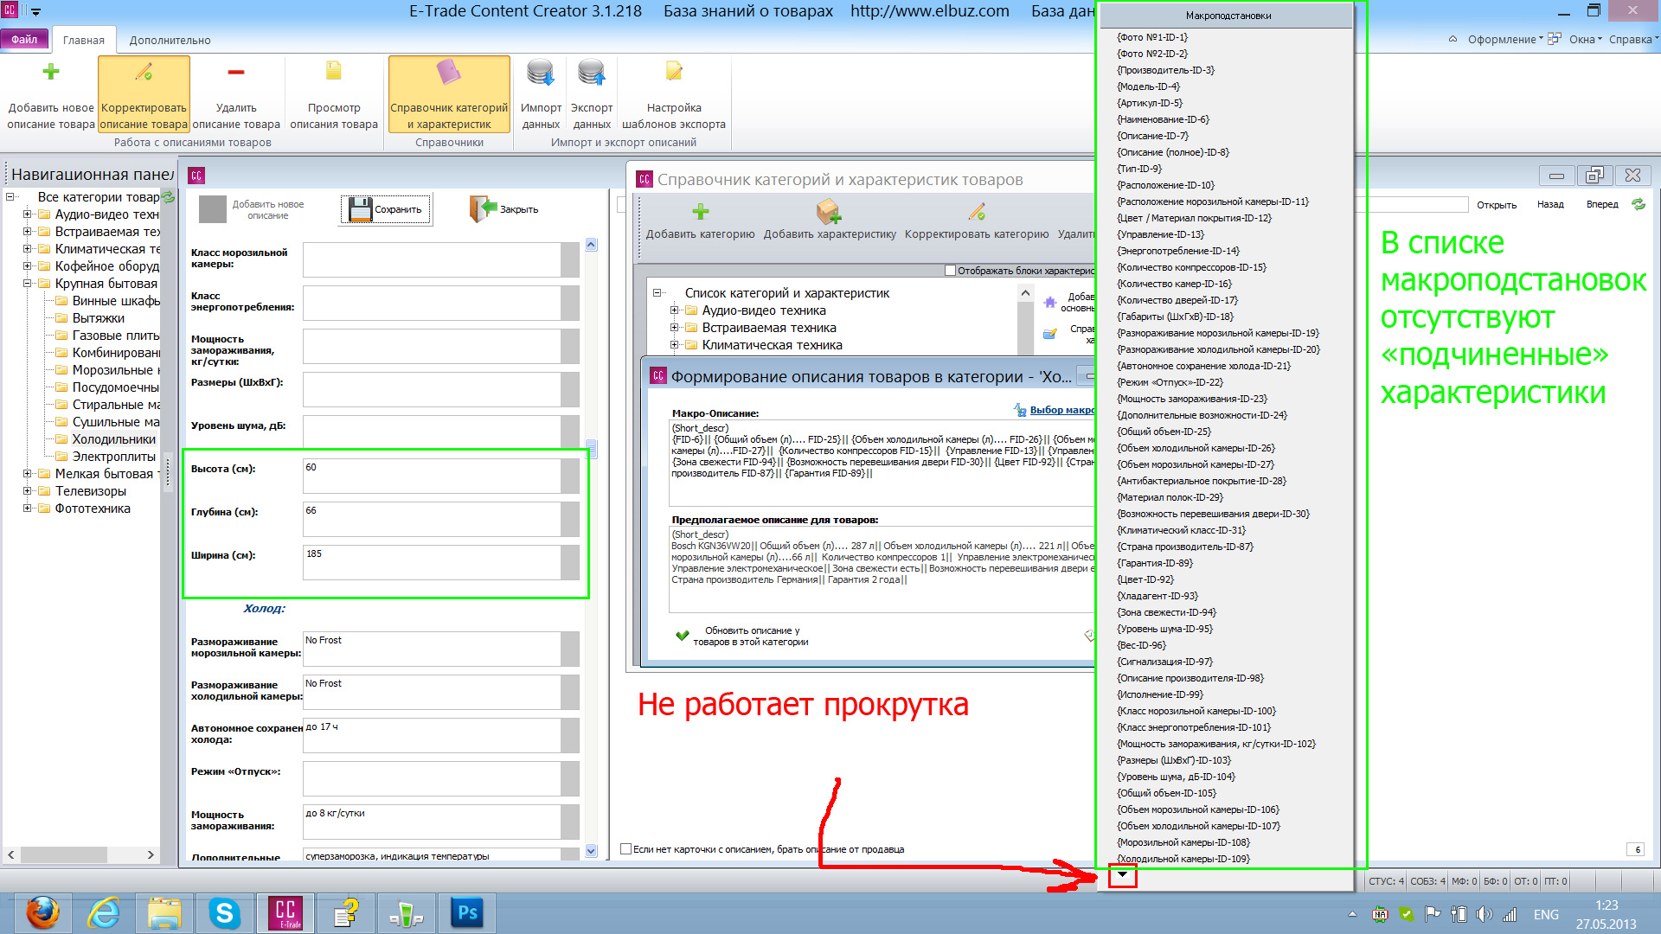Click the E-Trade CC app icon in title bar
The image size is (1661, 934).
(x=10, y=10)
